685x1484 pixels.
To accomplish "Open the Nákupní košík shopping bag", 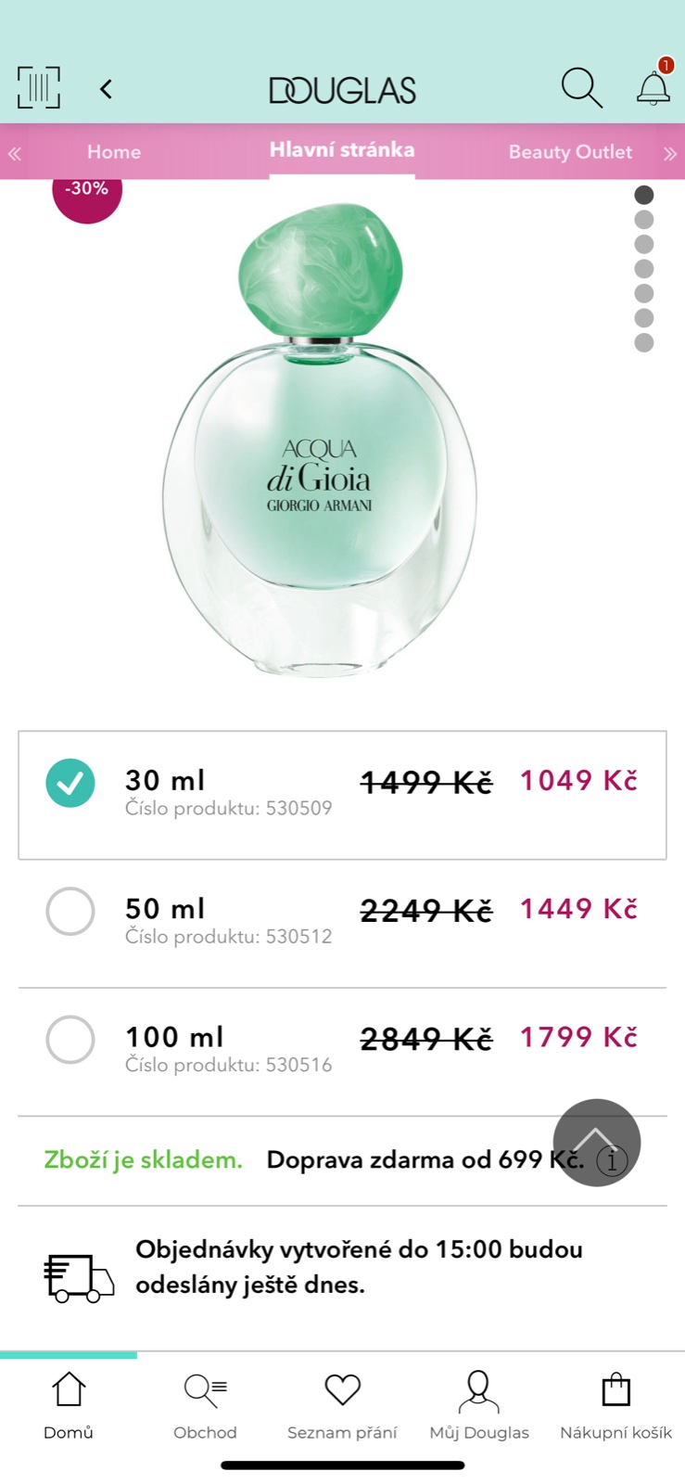I will 615,1405.
